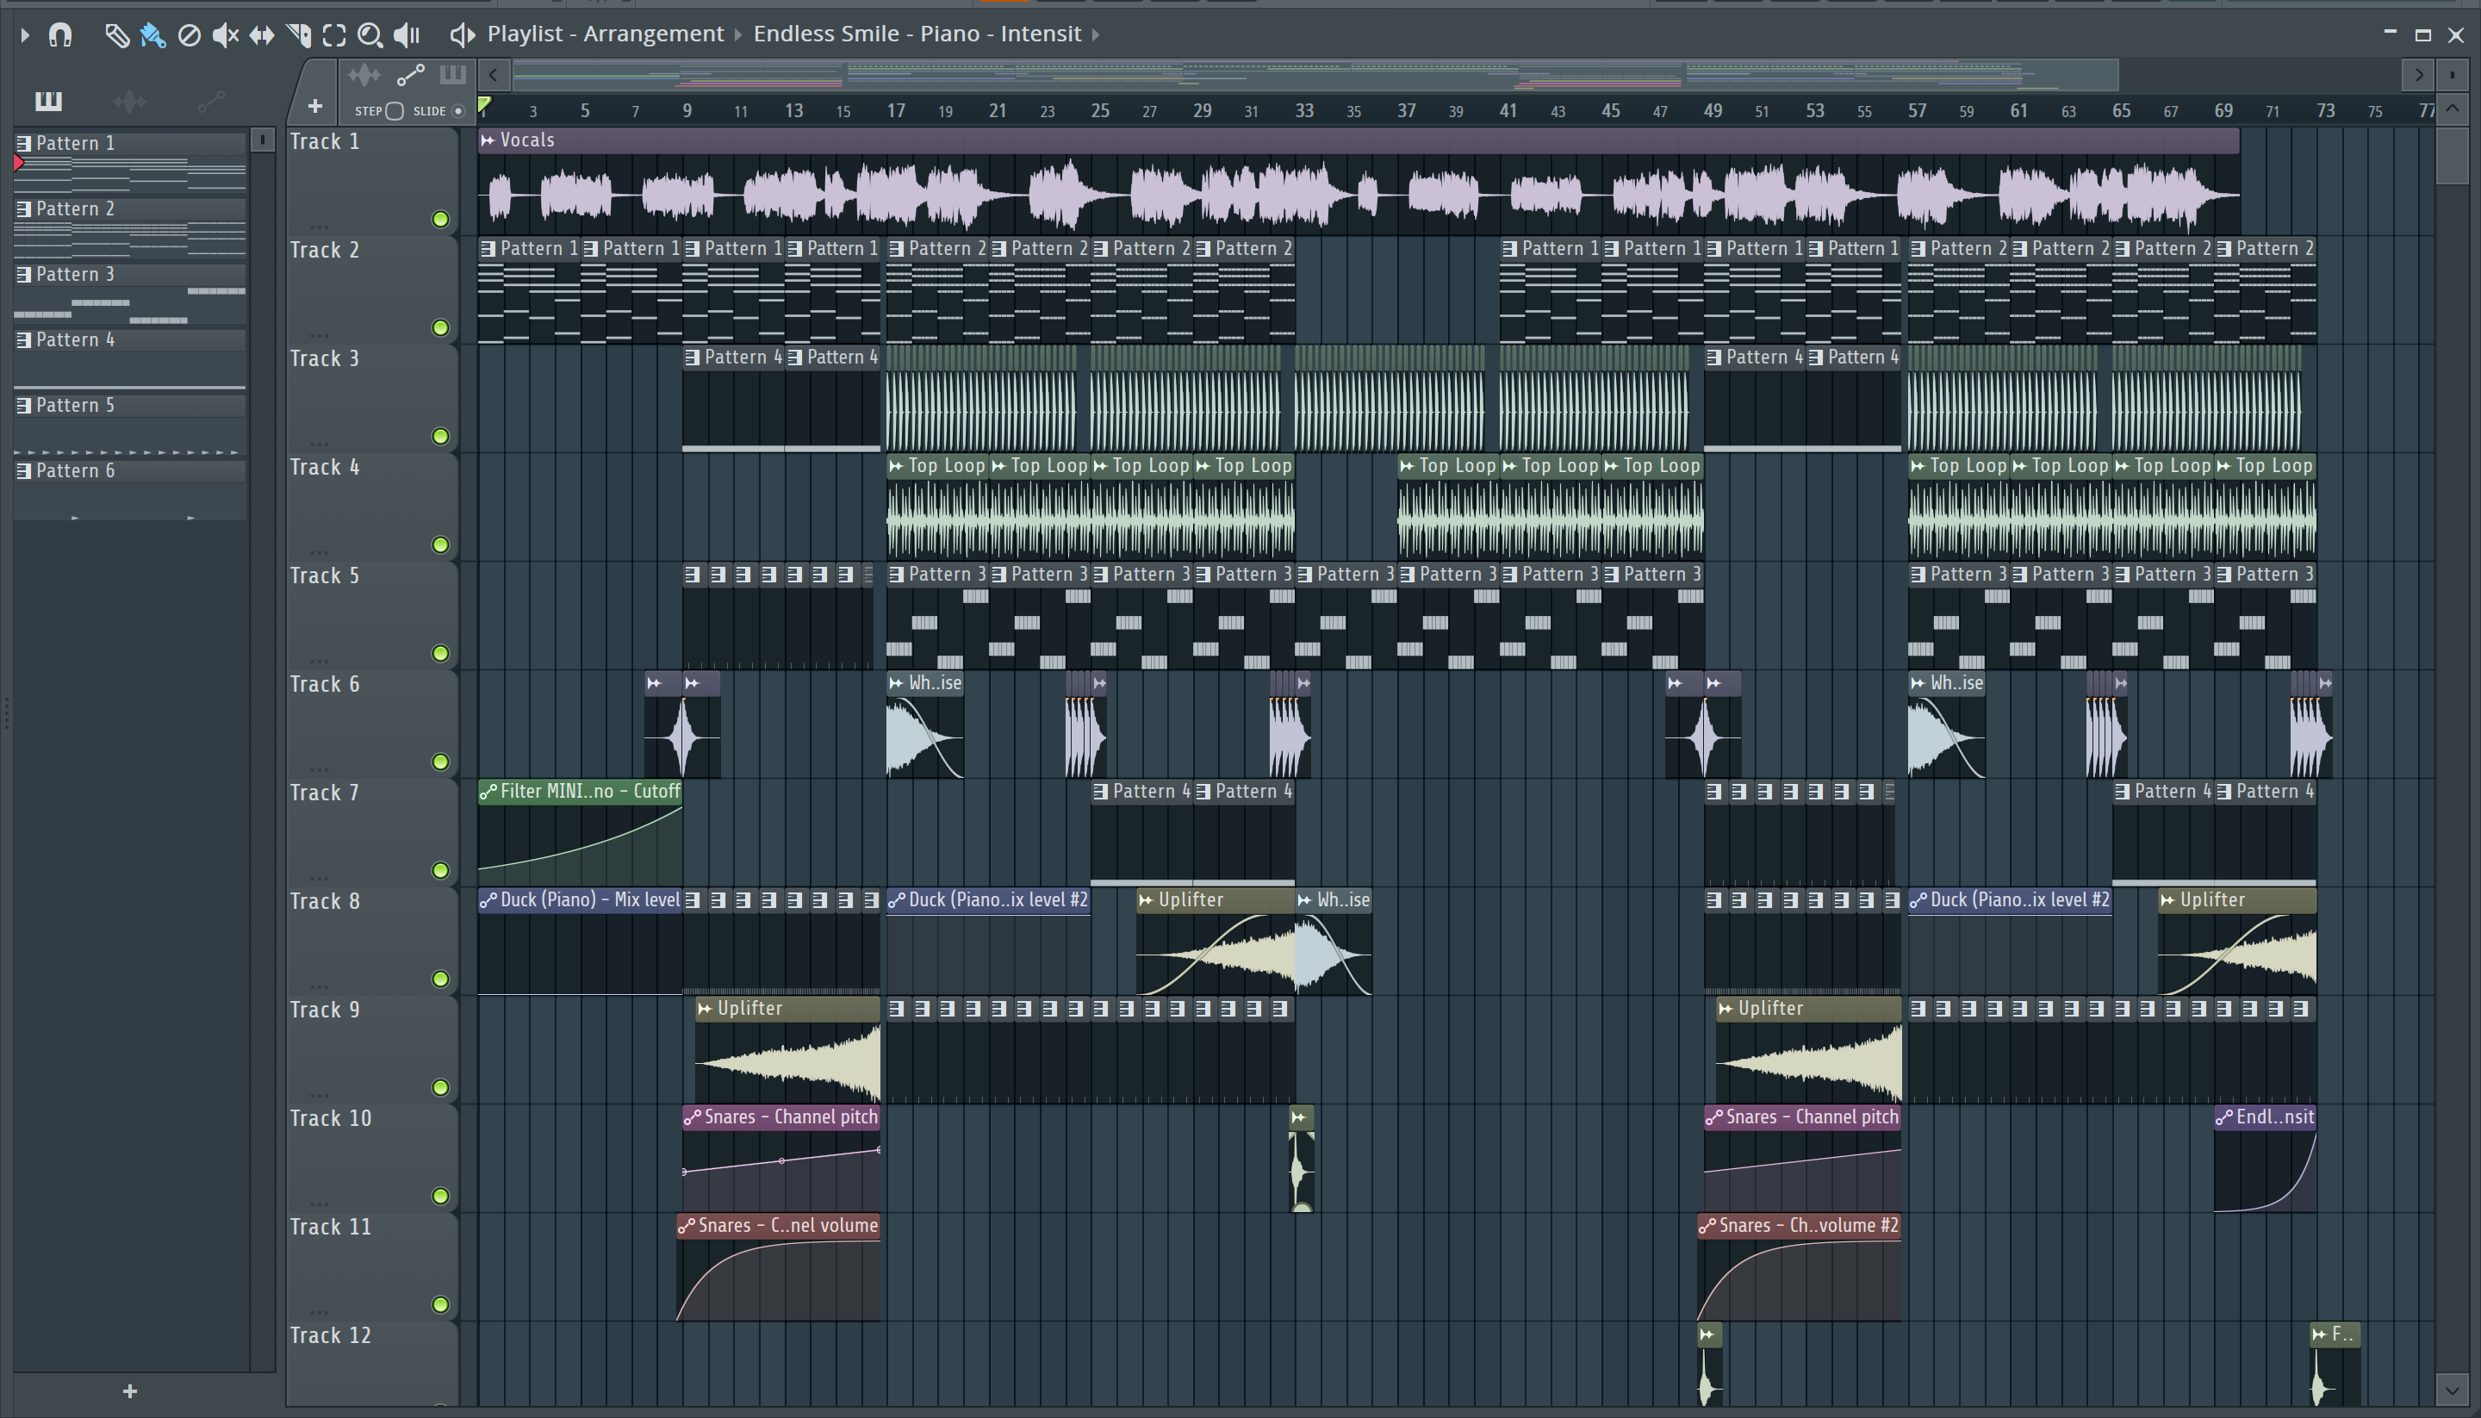Click bar 49 on the timeline ruler

coord(1713,111)
